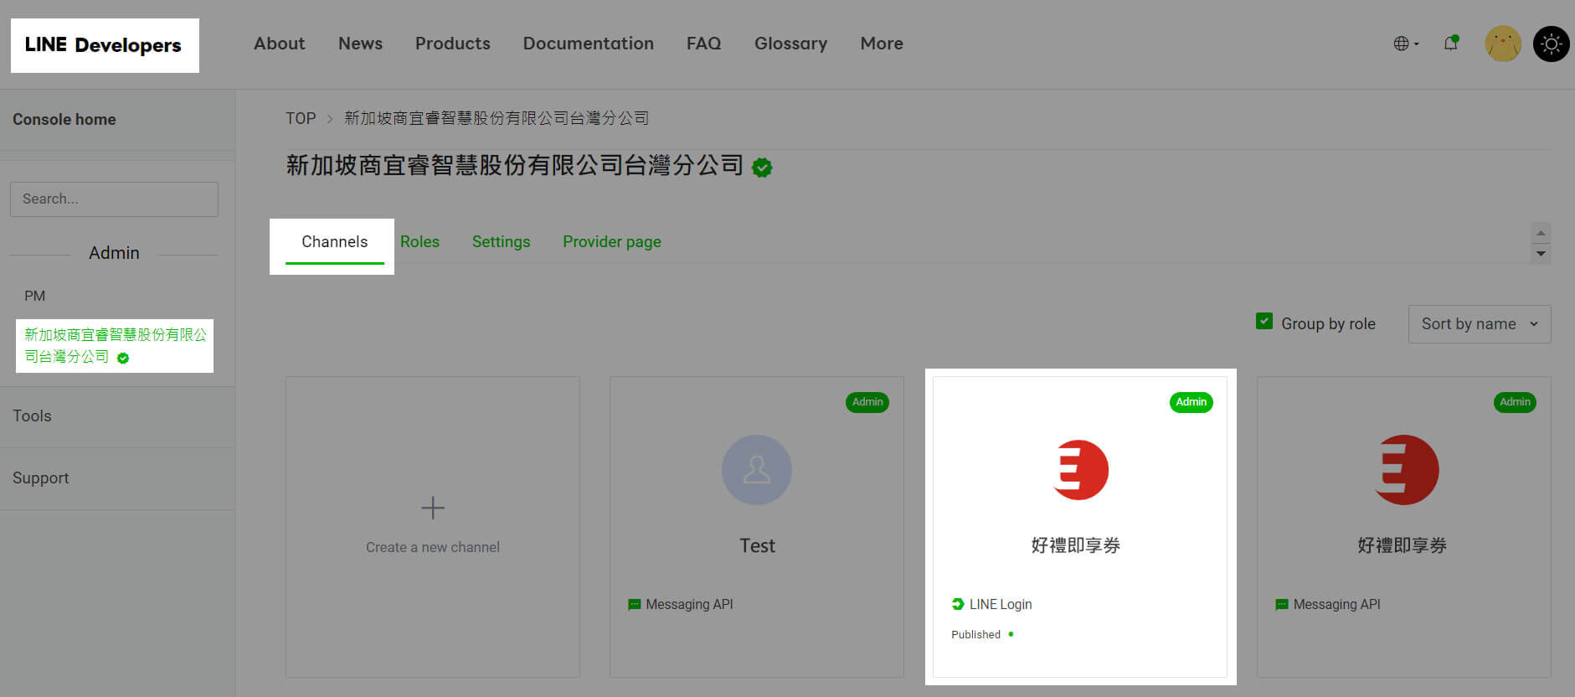
Task: Select the PM provider in sidebar
Action: point(34,296)
